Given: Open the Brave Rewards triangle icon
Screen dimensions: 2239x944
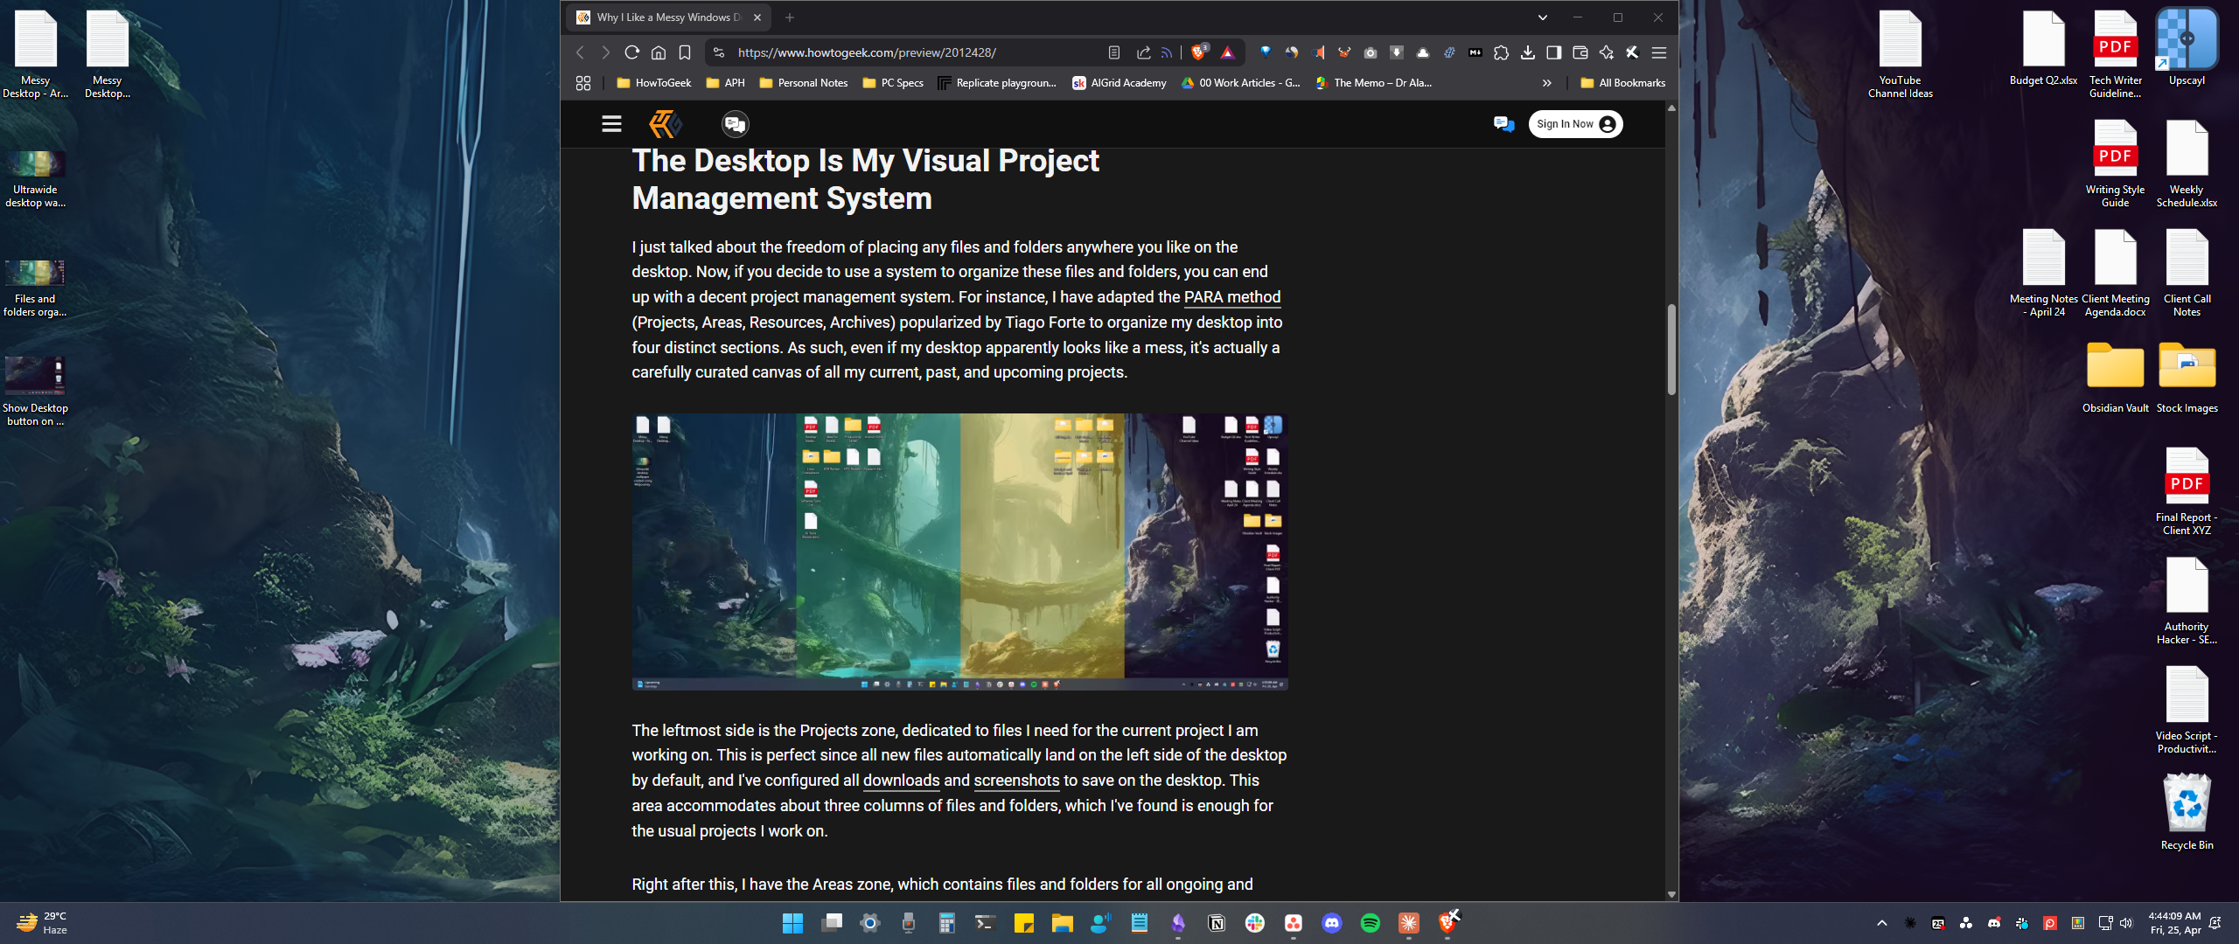Looking at the screenshot, I should click(x=1227, y=52).
